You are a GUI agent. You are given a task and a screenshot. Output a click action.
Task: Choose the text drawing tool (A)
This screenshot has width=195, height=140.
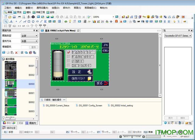[x=11, y=22]
